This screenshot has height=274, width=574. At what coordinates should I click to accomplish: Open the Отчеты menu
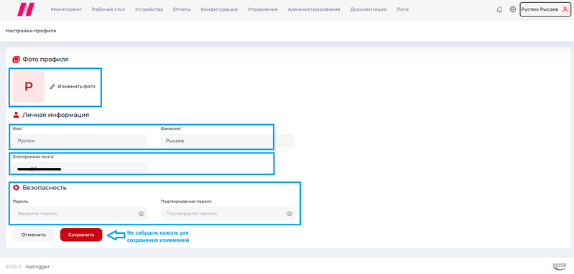click(x=182, y=9)
